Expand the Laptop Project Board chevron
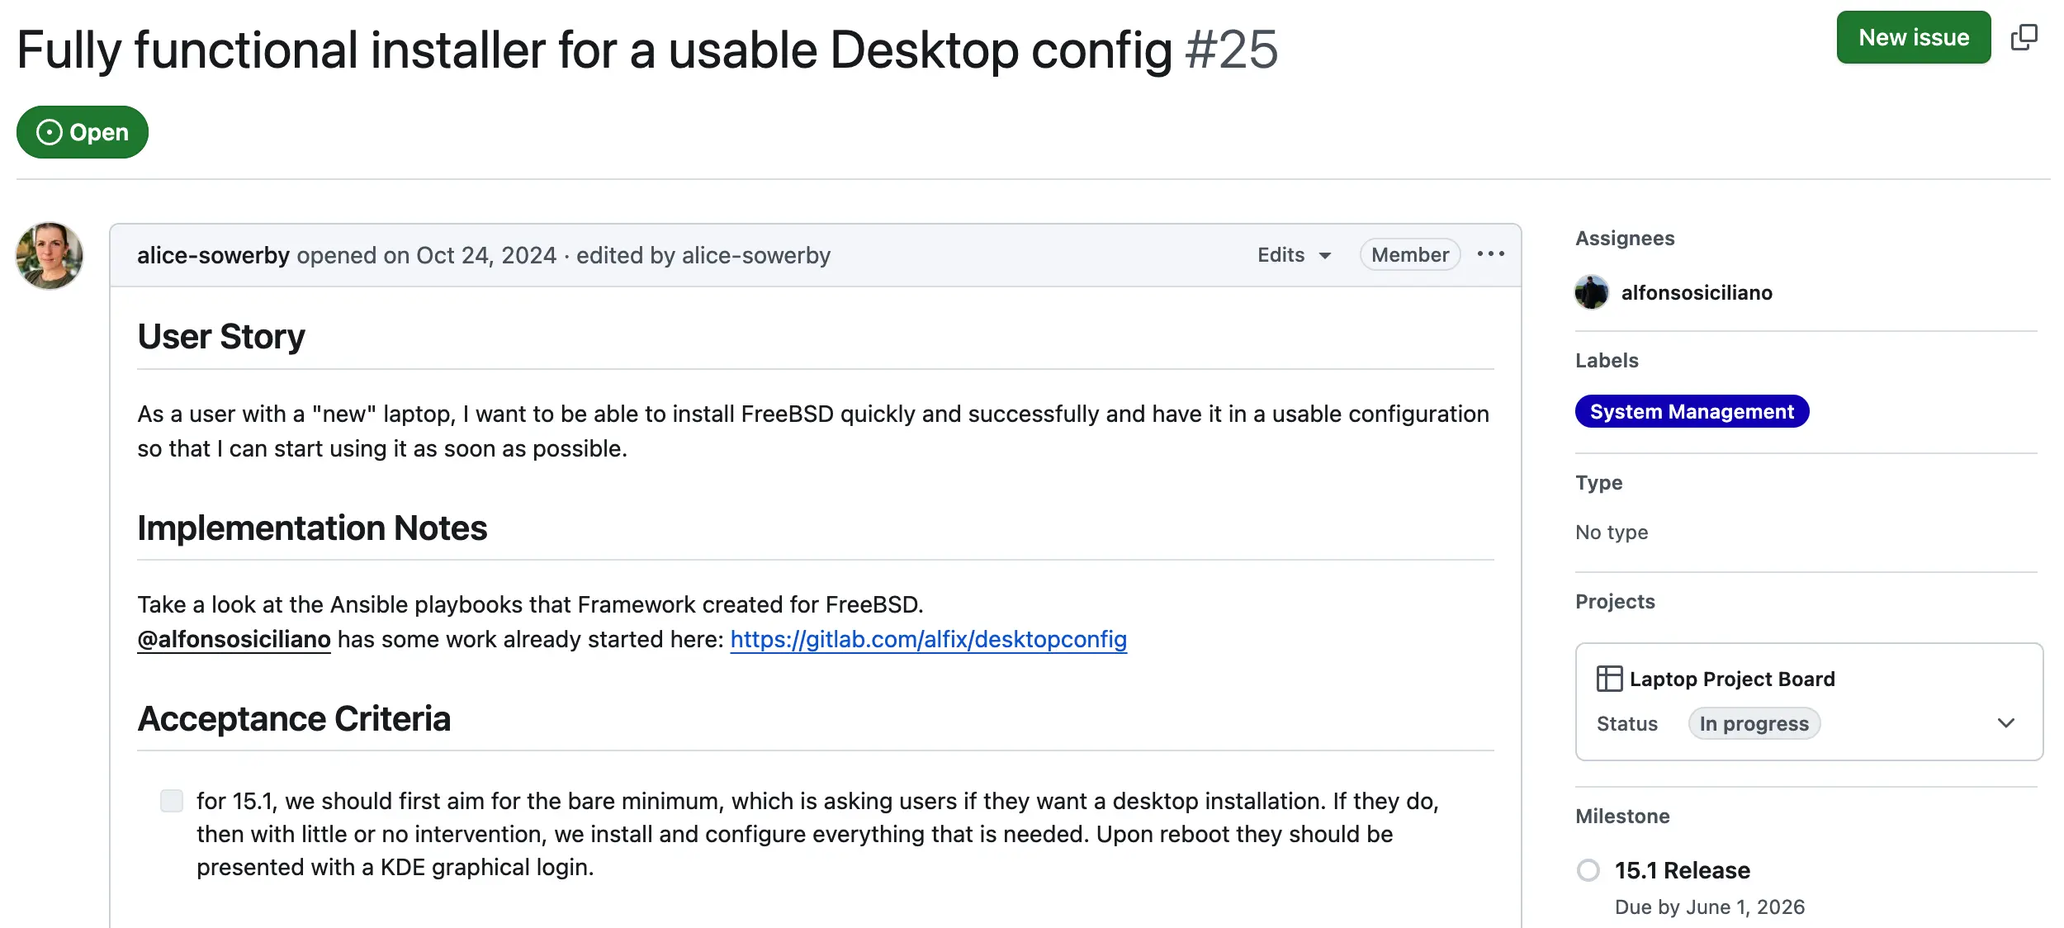Viewport: 2064px width, 928px height. click(2006, 723)
